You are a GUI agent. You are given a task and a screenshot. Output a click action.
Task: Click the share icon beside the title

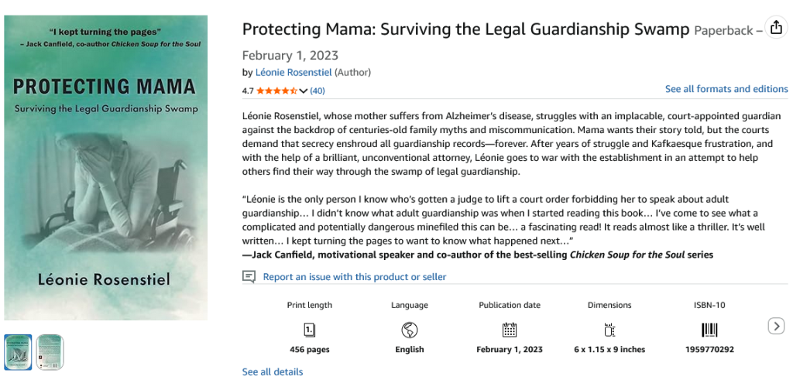click(x=776, y=28)
